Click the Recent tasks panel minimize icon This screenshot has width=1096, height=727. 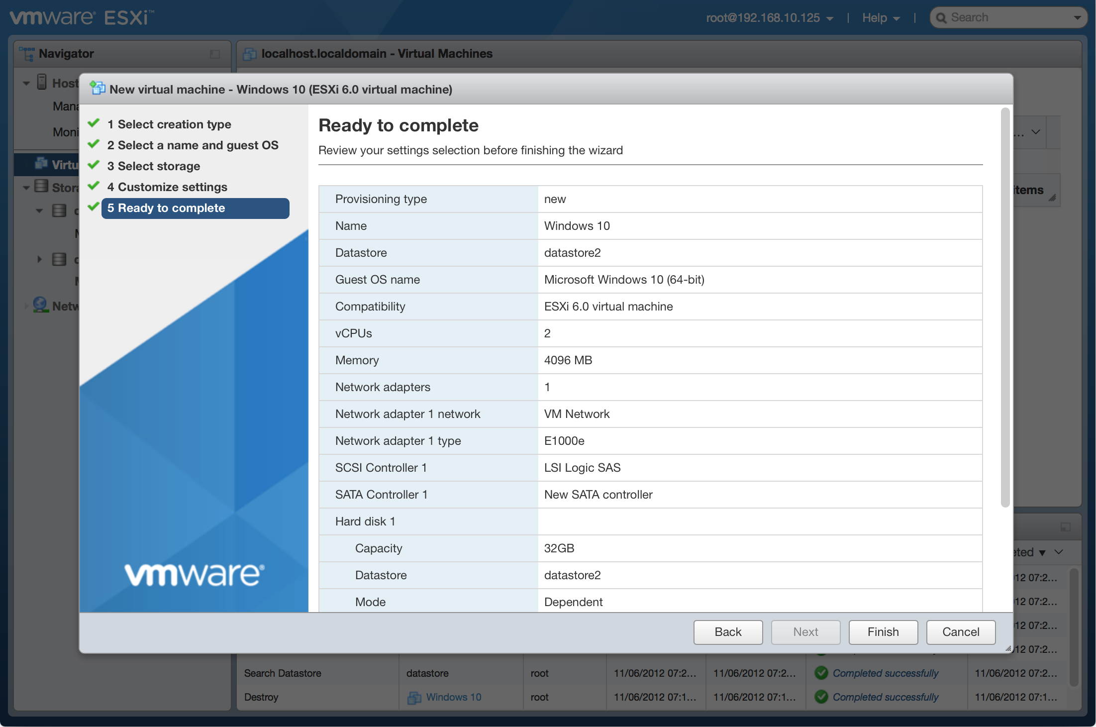[1066, 527]
